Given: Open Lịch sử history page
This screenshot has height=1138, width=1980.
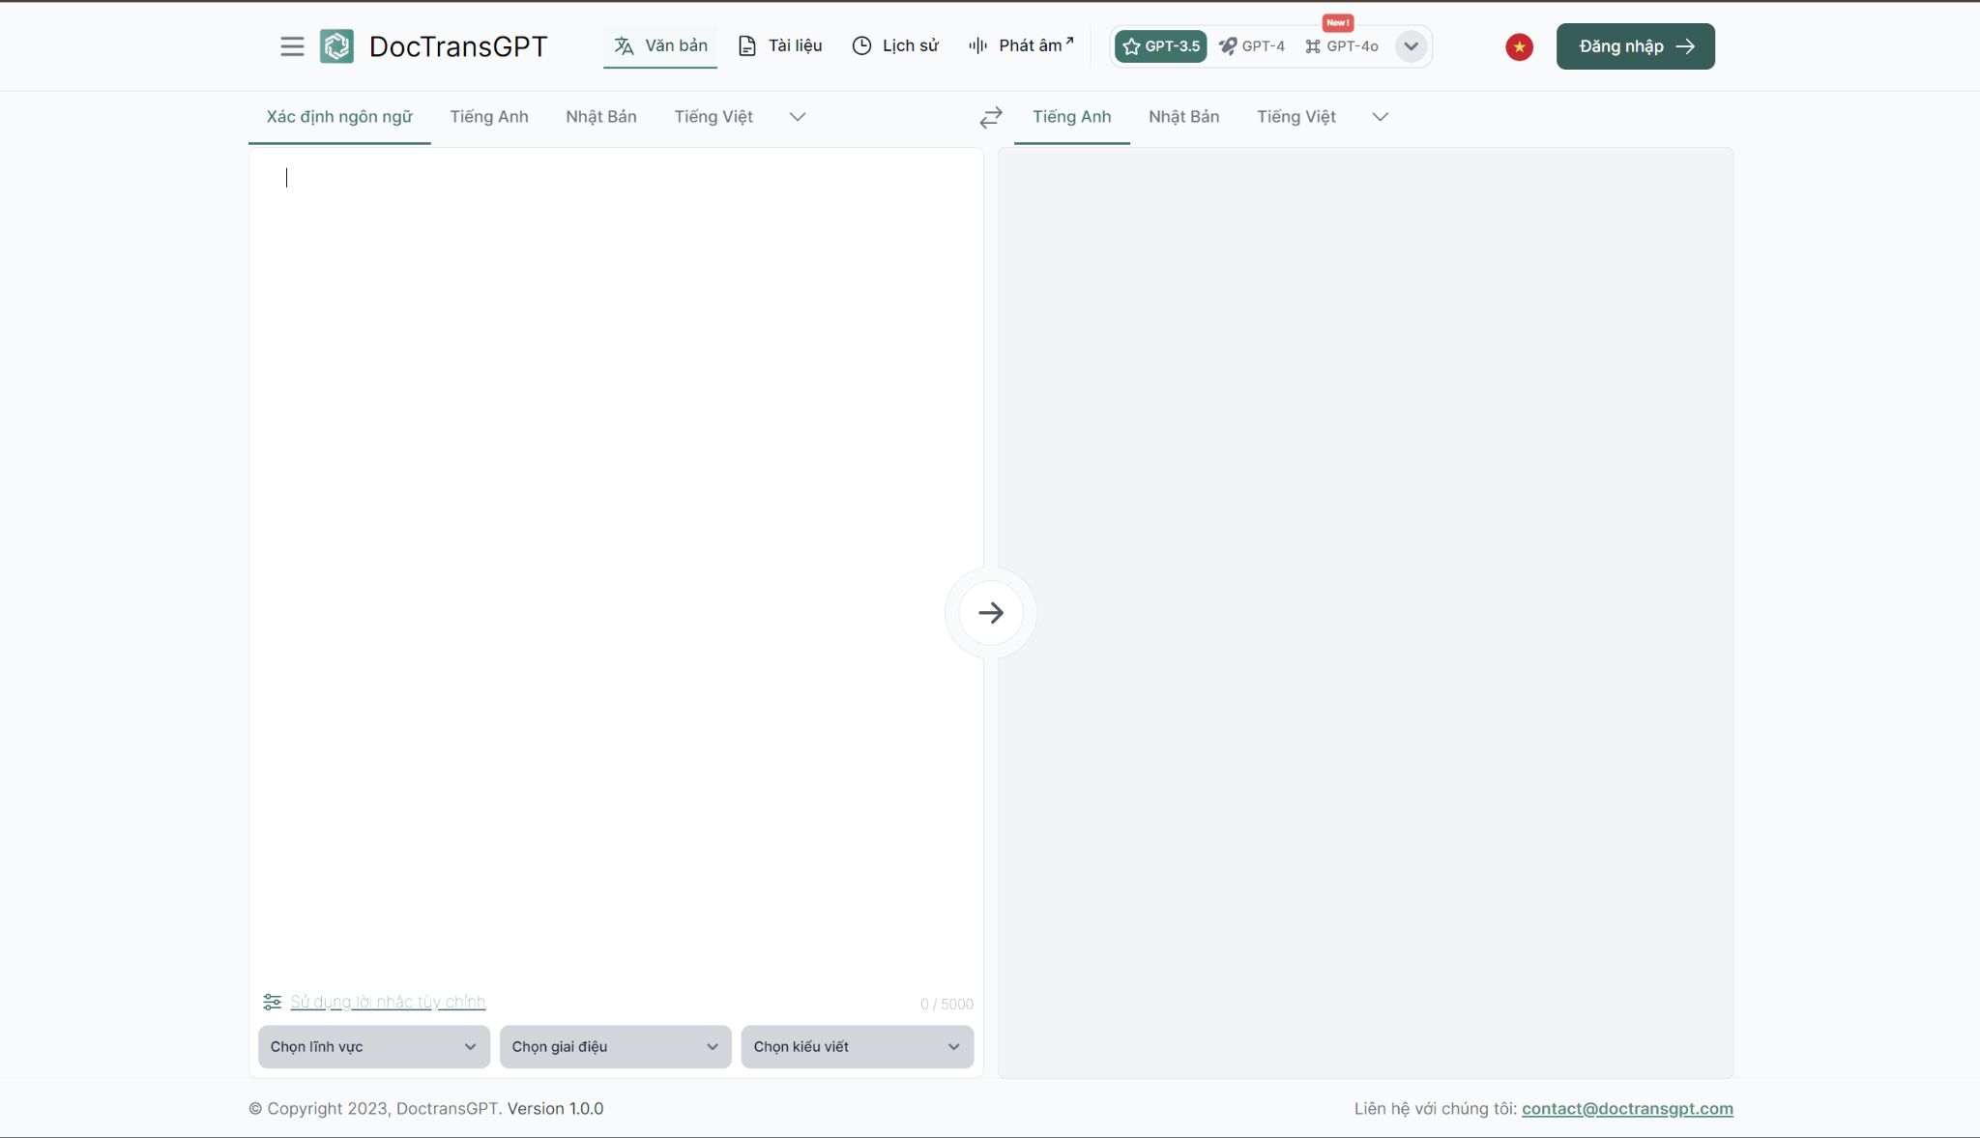Looking at the screenshot, I should pos(895,45).
